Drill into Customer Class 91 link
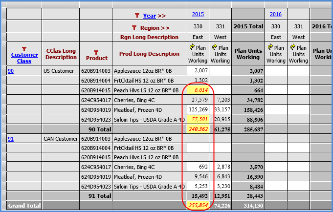Image resolution: width=333 pixels, height=212 pixels. point(11,139)
